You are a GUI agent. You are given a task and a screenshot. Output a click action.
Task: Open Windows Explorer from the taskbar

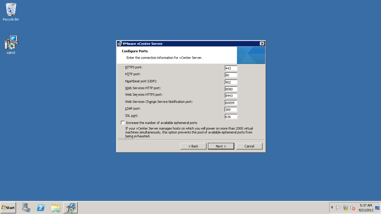point(56,208)
